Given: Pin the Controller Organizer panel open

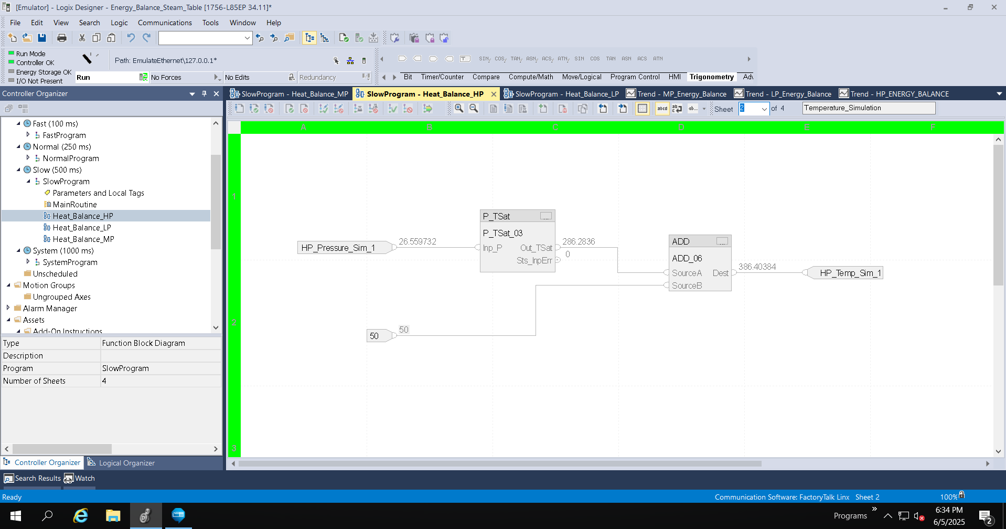Looking at the screenshot, I should tap(205, 93).
